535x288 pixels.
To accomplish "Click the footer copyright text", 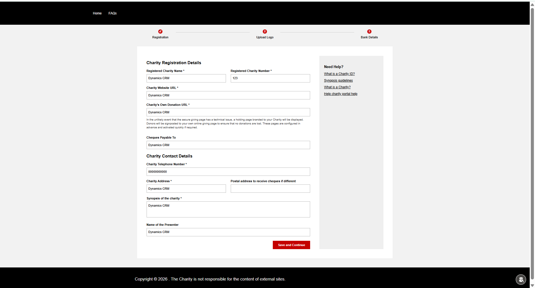I will click(210, 279).
